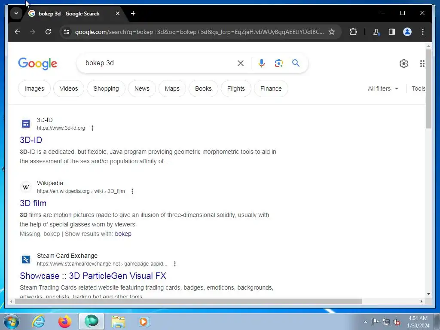View site information icon in address bar
Screen dimensions: 440x330
tap(67, 32)
